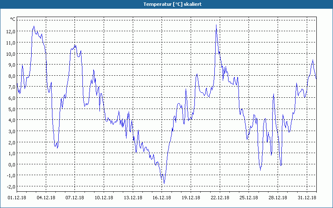333x208 pixels.
Task: Click the 22.12.18 date label
Action: pyautogui.click(x=220, y=198)
